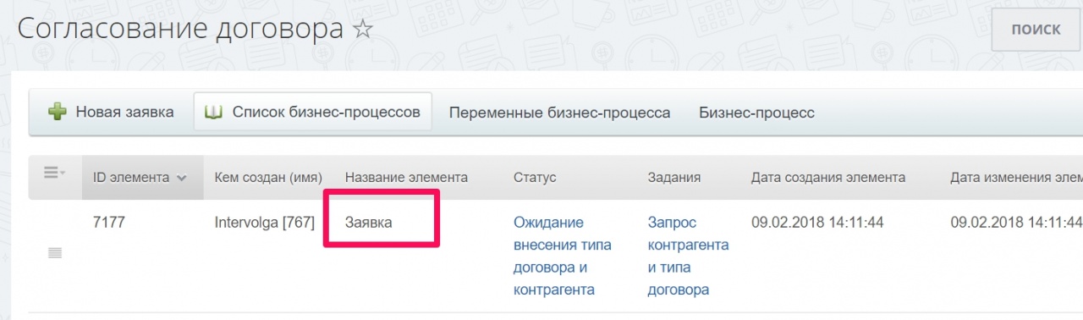Sort by Кем создан (имя) column
Screen dimensions: 1083x320
tap(268, 177)
